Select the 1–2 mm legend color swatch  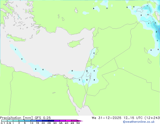(x=16, y=121)
